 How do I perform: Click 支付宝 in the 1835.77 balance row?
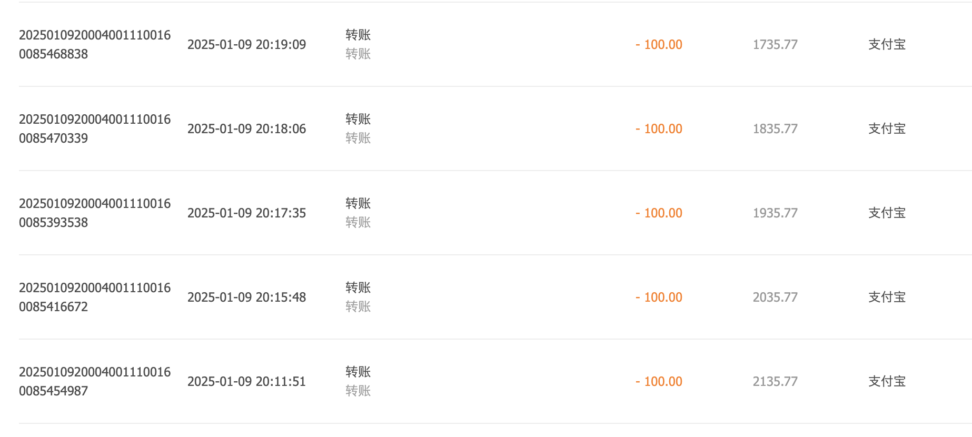887,128
